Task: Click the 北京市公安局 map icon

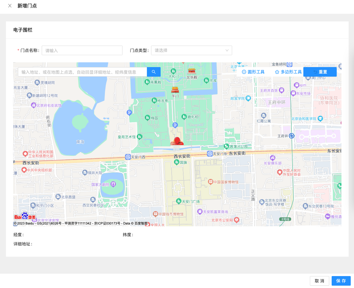Action: 236,220
